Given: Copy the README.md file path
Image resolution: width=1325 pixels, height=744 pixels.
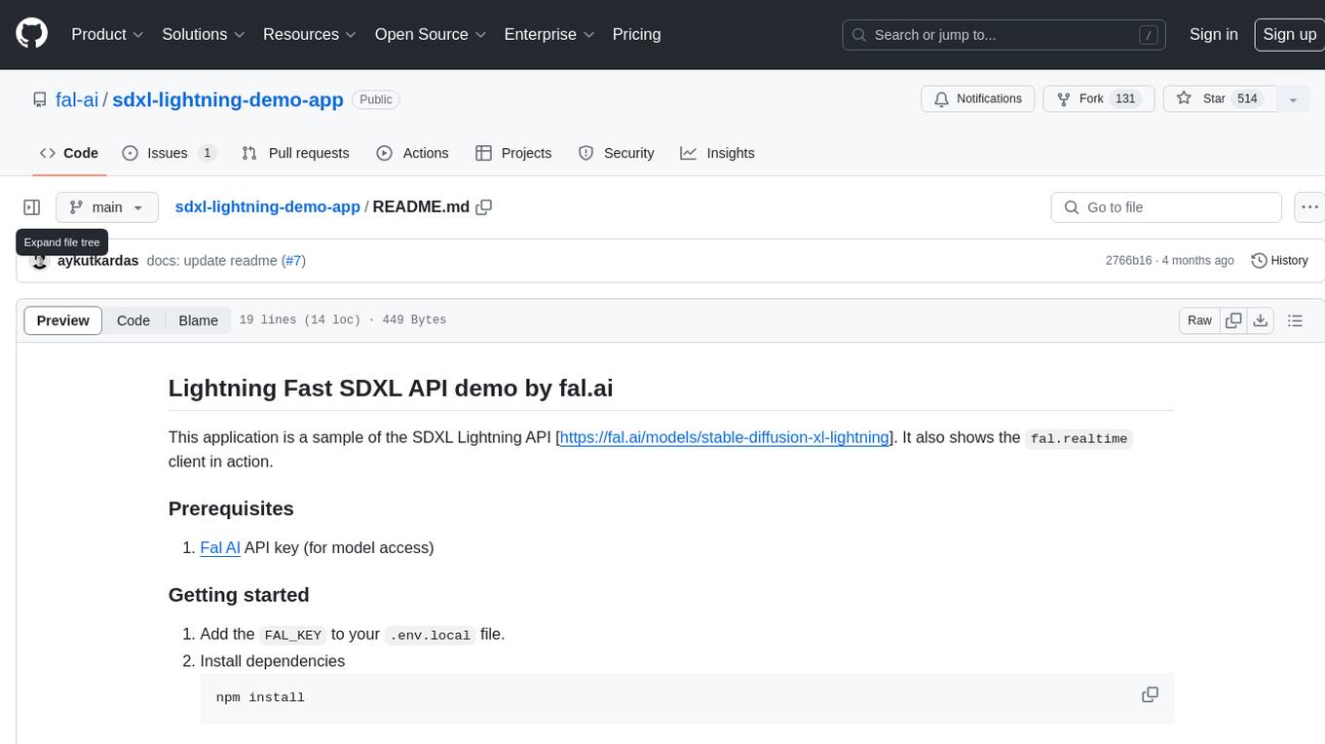Looking at the screenshot, I should tap(484, 207).
